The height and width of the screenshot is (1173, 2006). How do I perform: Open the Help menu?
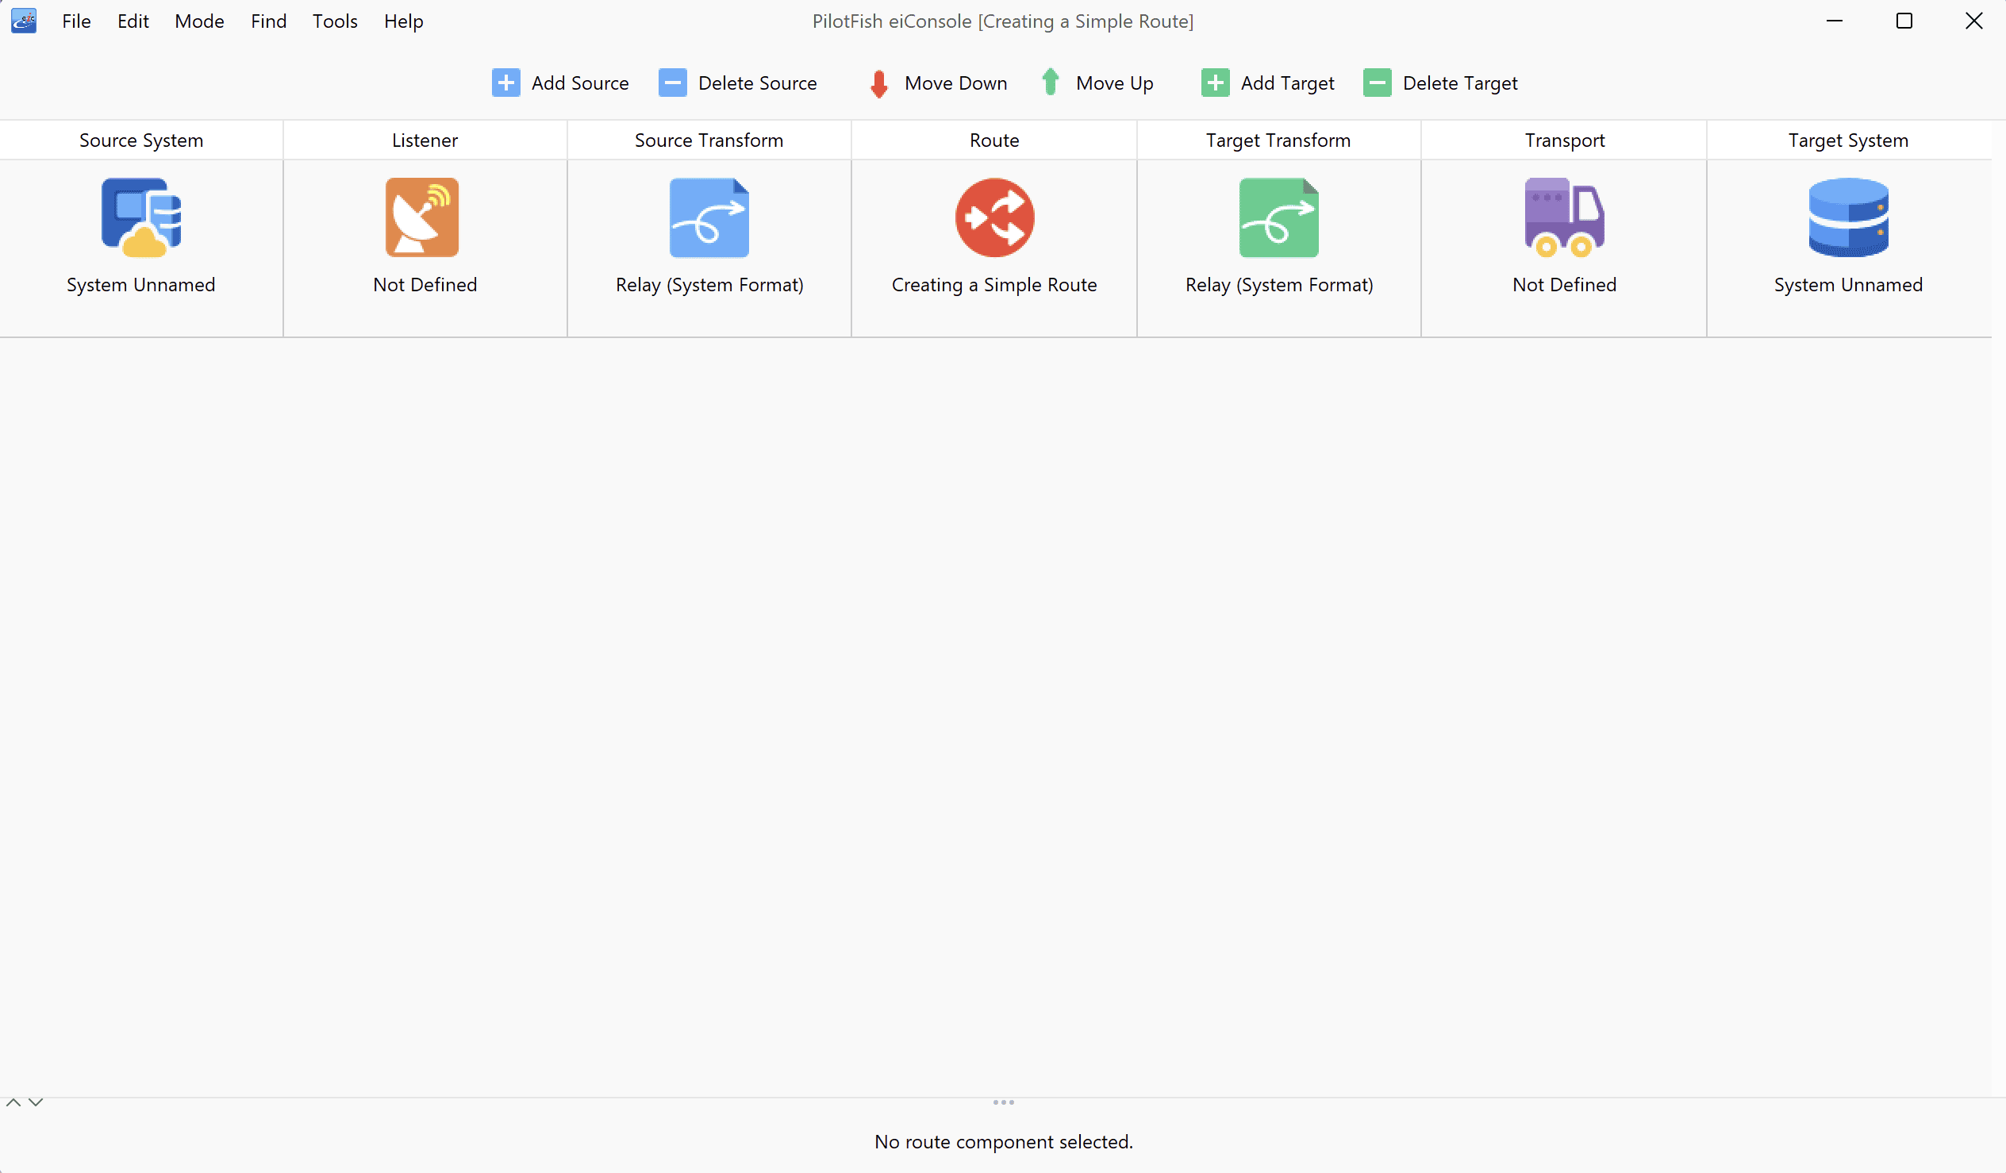coord(404,21)
